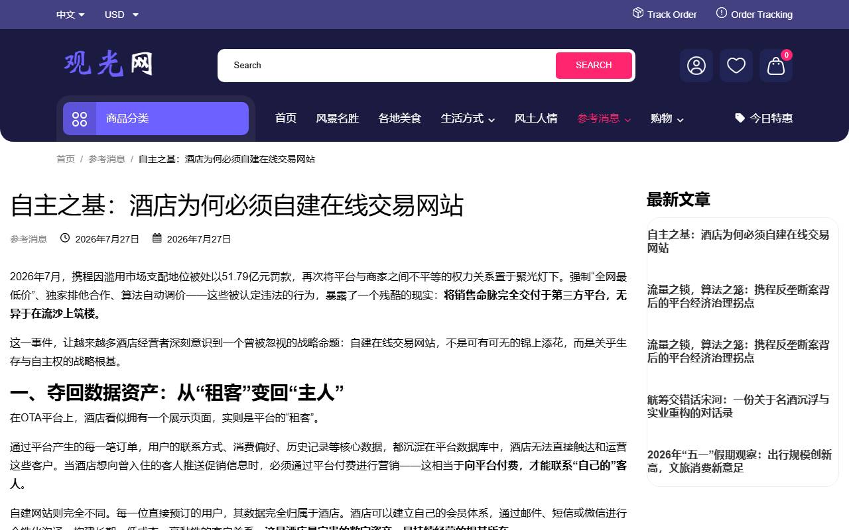The width and height of the screenshot is (849, 530).
Task: Open sidebar article 2026年“五一”假期观察
Action: coord(740,461)
